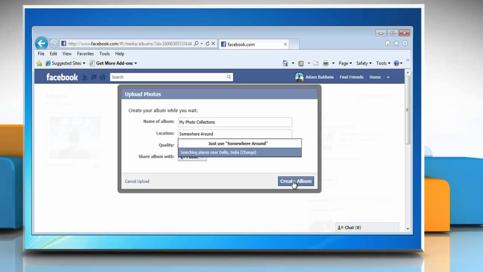Image resolution: width=483 pixels, height=272 pixels.
Task: Expand the Print options dropdown arrow
Action: click(x=334, y=63)
